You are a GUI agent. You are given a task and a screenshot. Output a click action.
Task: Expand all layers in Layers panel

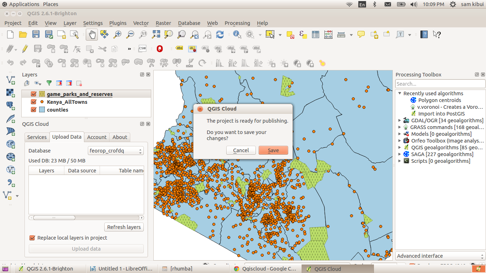pyautogui.click(x=59, y=83)
